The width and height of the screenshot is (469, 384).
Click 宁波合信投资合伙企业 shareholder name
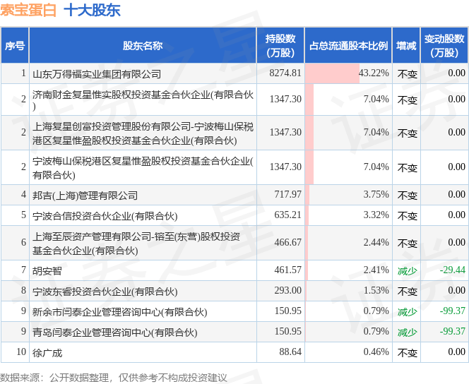click(105, 216)
